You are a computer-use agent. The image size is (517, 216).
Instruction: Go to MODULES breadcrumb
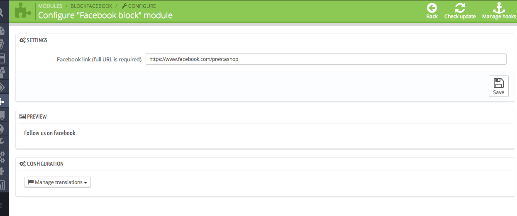tap(50, 6)
